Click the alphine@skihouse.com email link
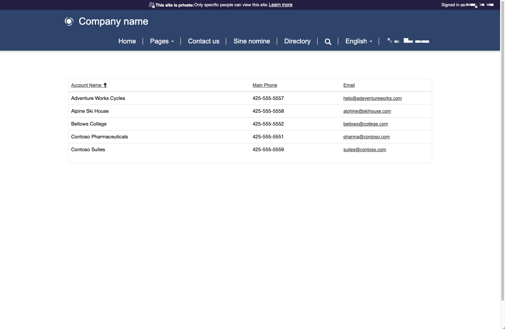The height and width of the screenshot is (329, 505). point(367,111)
